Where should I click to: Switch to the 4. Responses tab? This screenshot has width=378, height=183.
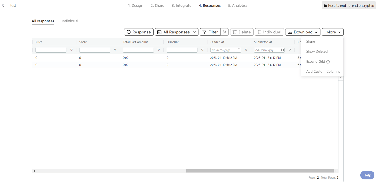[x=210, y=6]
